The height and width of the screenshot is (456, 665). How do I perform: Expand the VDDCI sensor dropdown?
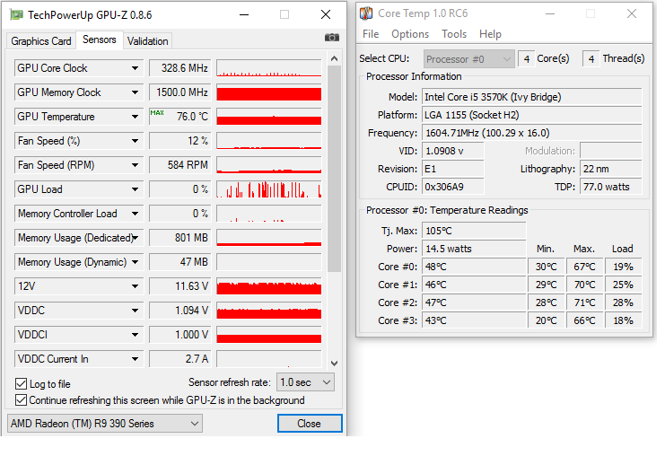(135, 335)
